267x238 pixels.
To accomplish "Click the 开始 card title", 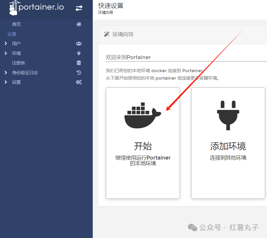I will (x=143, y=146).
